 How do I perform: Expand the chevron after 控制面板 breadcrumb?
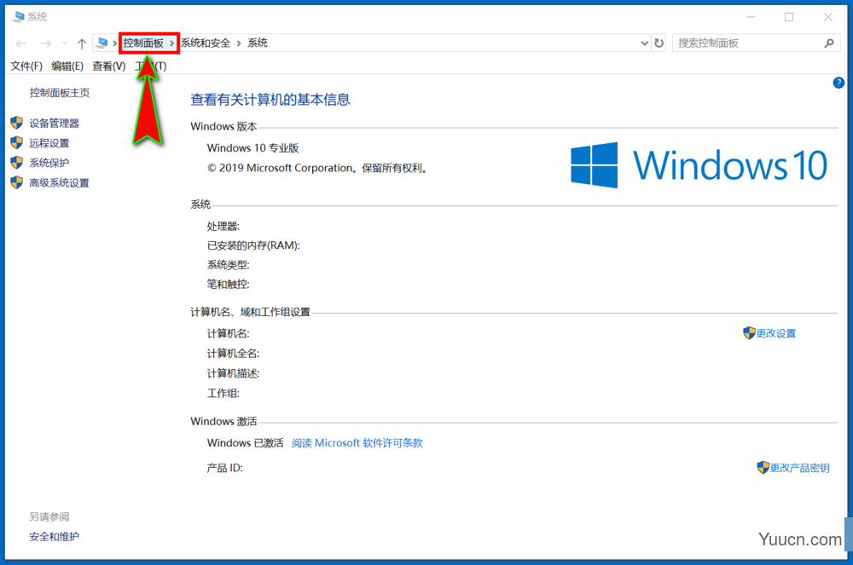pos(172,43)
